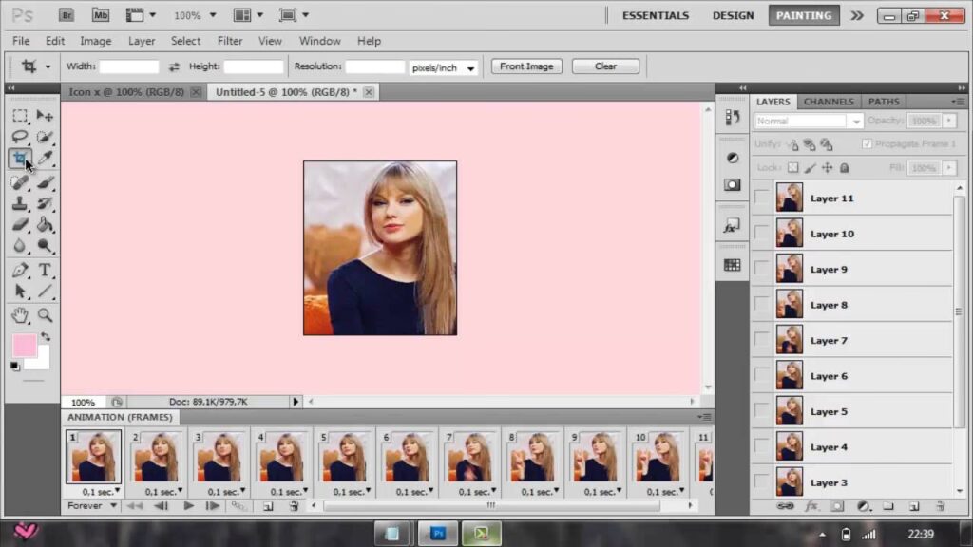Select the Horizontal Type tool
973x547 pixels.
[x=45, y=271]
